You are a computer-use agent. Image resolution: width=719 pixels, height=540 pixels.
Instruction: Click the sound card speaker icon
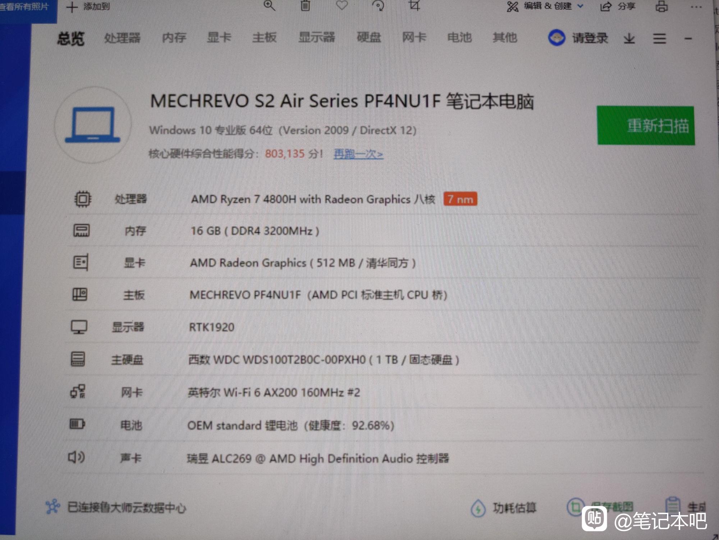coord(76,457)
